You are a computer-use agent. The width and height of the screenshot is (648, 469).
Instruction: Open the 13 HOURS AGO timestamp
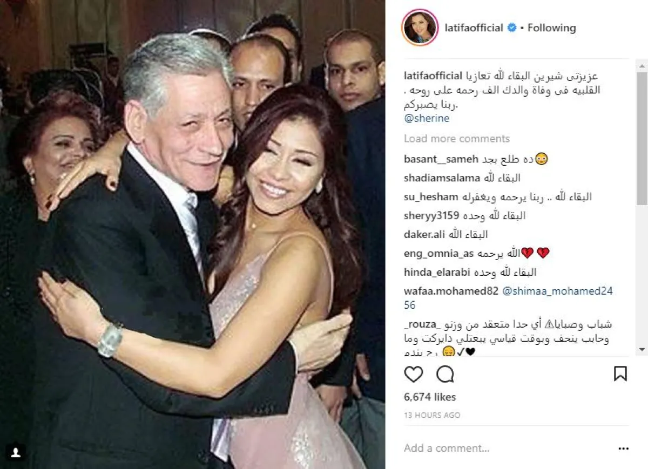point(432,416)
